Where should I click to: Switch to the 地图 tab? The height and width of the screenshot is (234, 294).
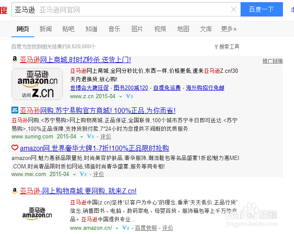pos(183,29)
